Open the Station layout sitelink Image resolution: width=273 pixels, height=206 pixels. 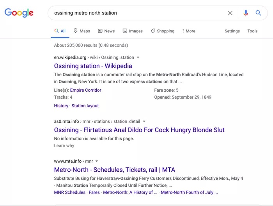[x=85, y=106]
